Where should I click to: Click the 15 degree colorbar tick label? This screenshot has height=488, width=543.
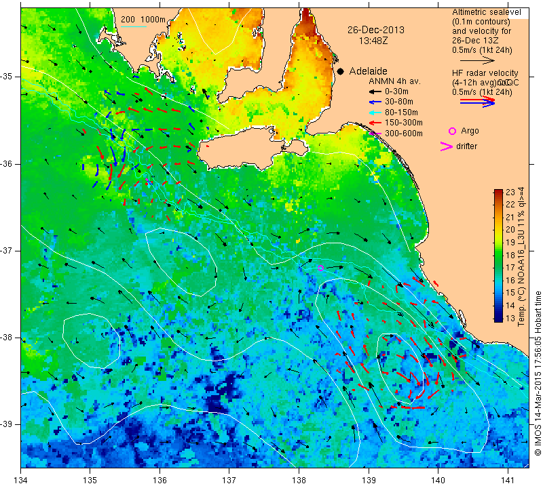pos(510,293)
